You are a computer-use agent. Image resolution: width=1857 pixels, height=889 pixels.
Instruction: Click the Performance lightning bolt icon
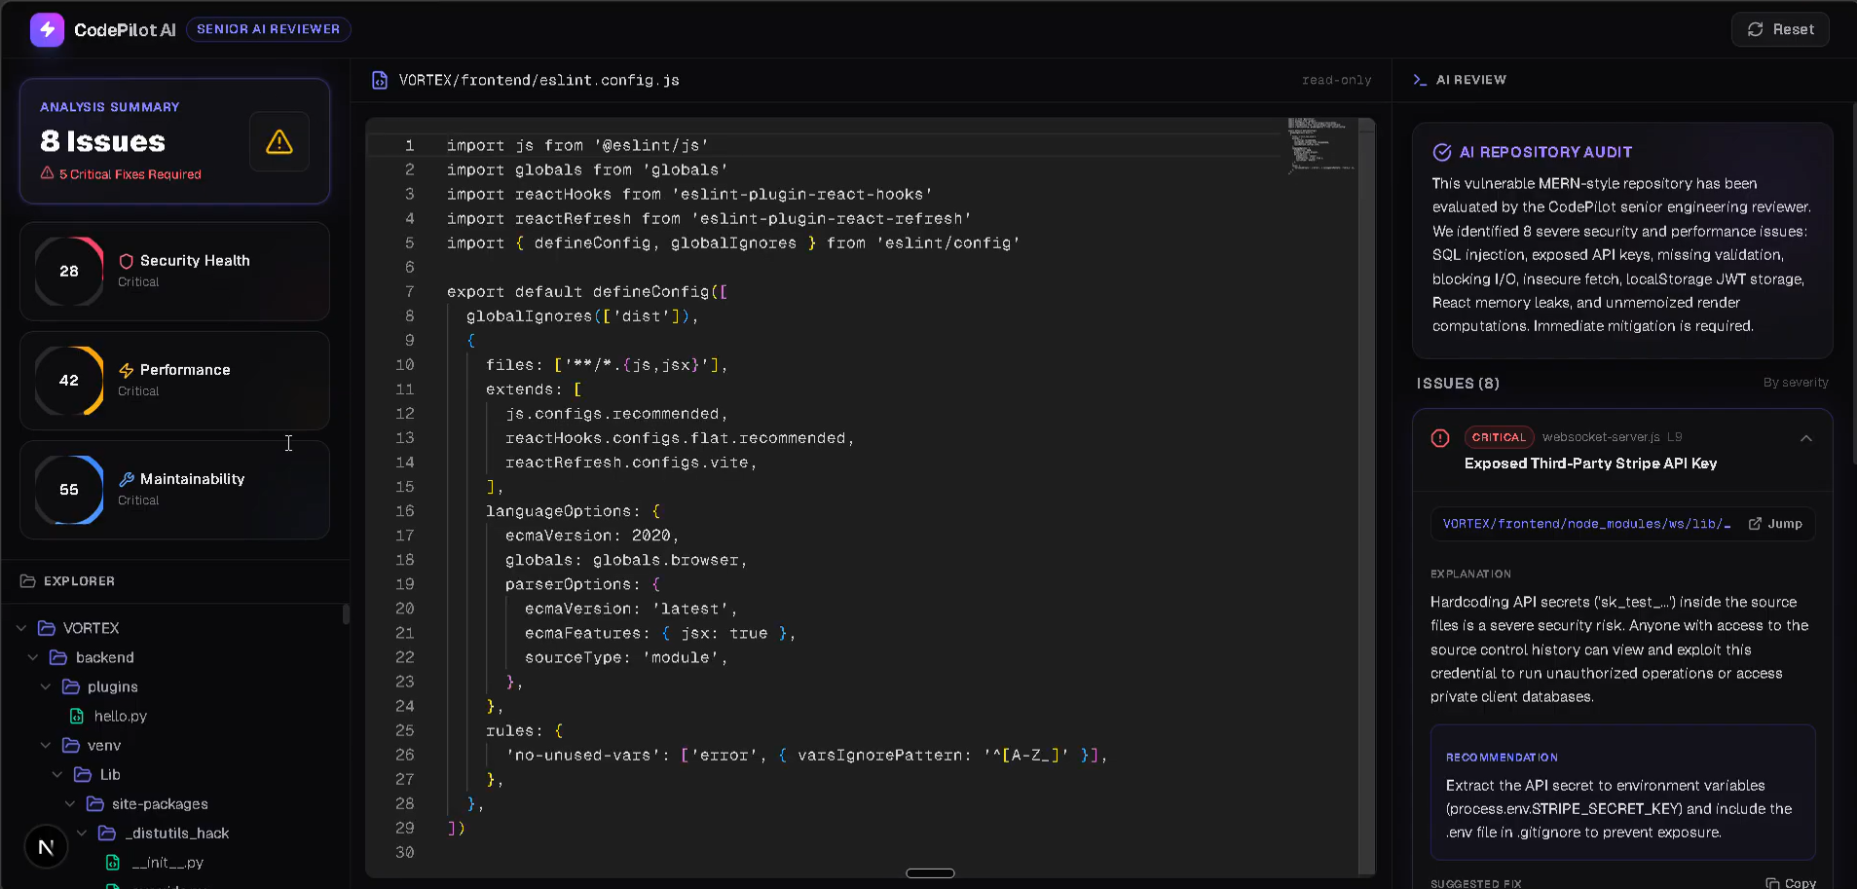click(127, 370)
